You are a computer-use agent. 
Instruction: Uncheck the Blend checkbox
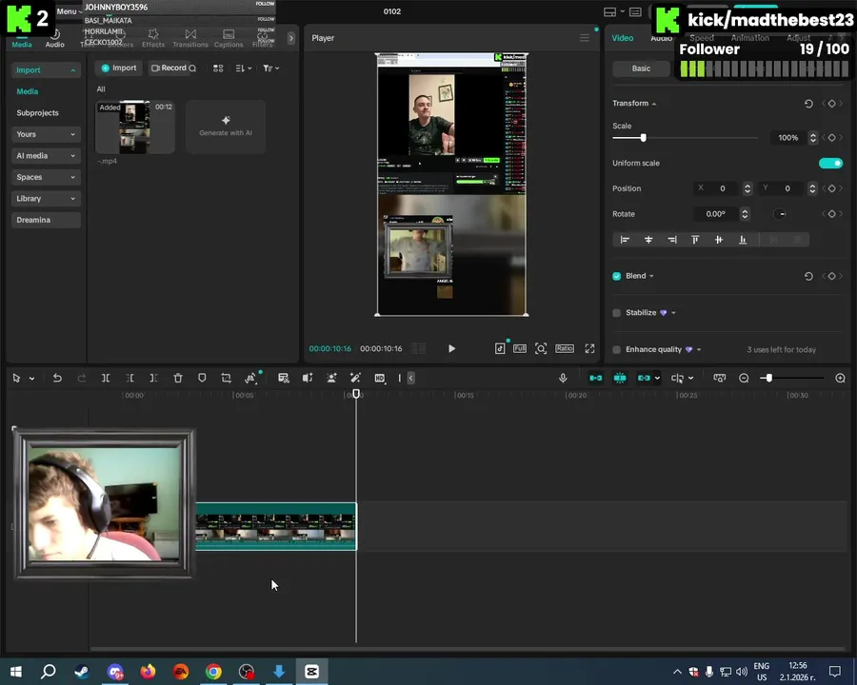pos(616,277)
